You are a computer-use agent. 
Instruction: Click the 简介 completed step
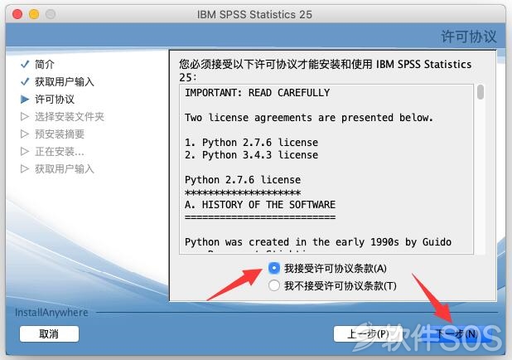tap(45, 64)
